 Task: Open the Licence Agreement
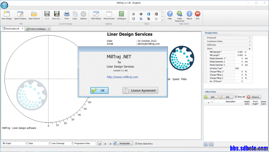point(140,90)
